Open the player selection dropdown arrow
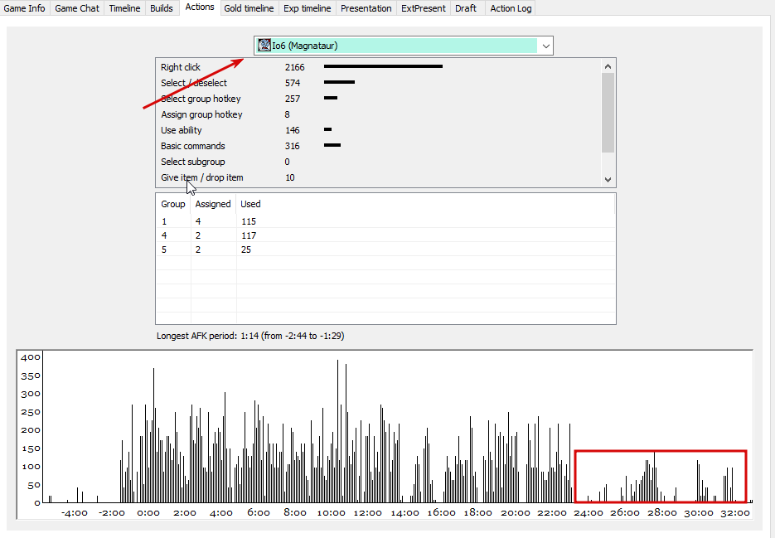 click(545, 46)
